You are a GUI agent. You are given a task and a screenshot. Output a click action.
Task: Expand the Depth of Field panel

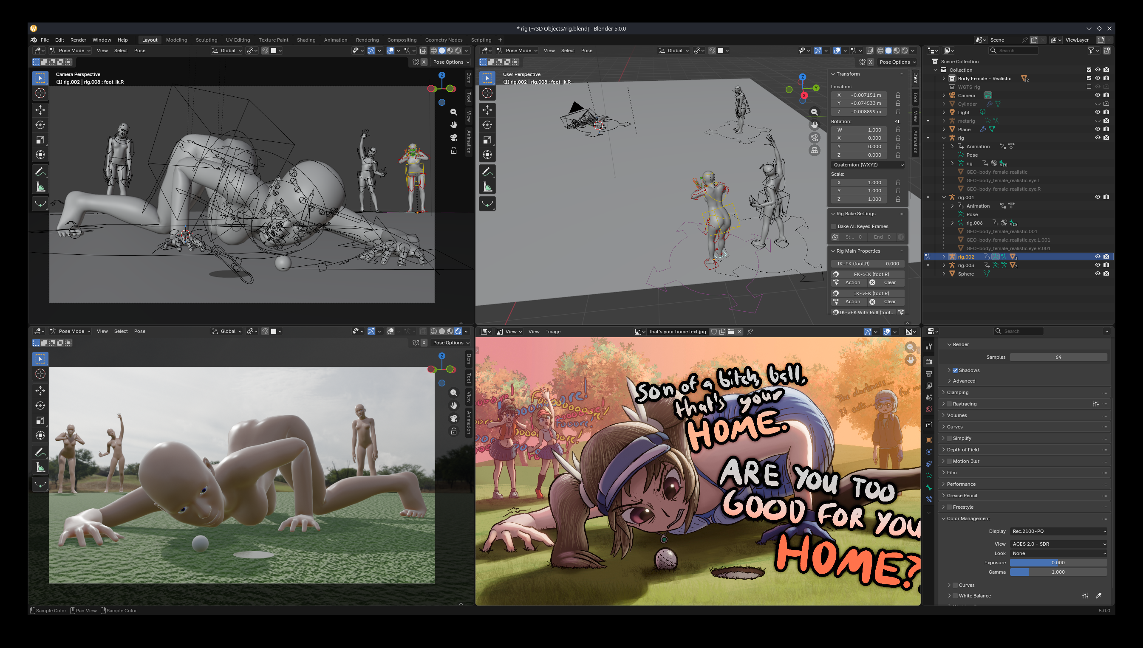tap(962, 450)
